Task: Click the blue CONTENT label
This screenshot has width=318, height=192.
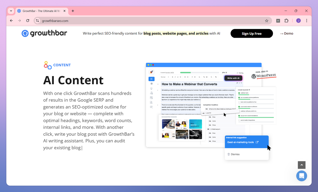Action: 62,65
